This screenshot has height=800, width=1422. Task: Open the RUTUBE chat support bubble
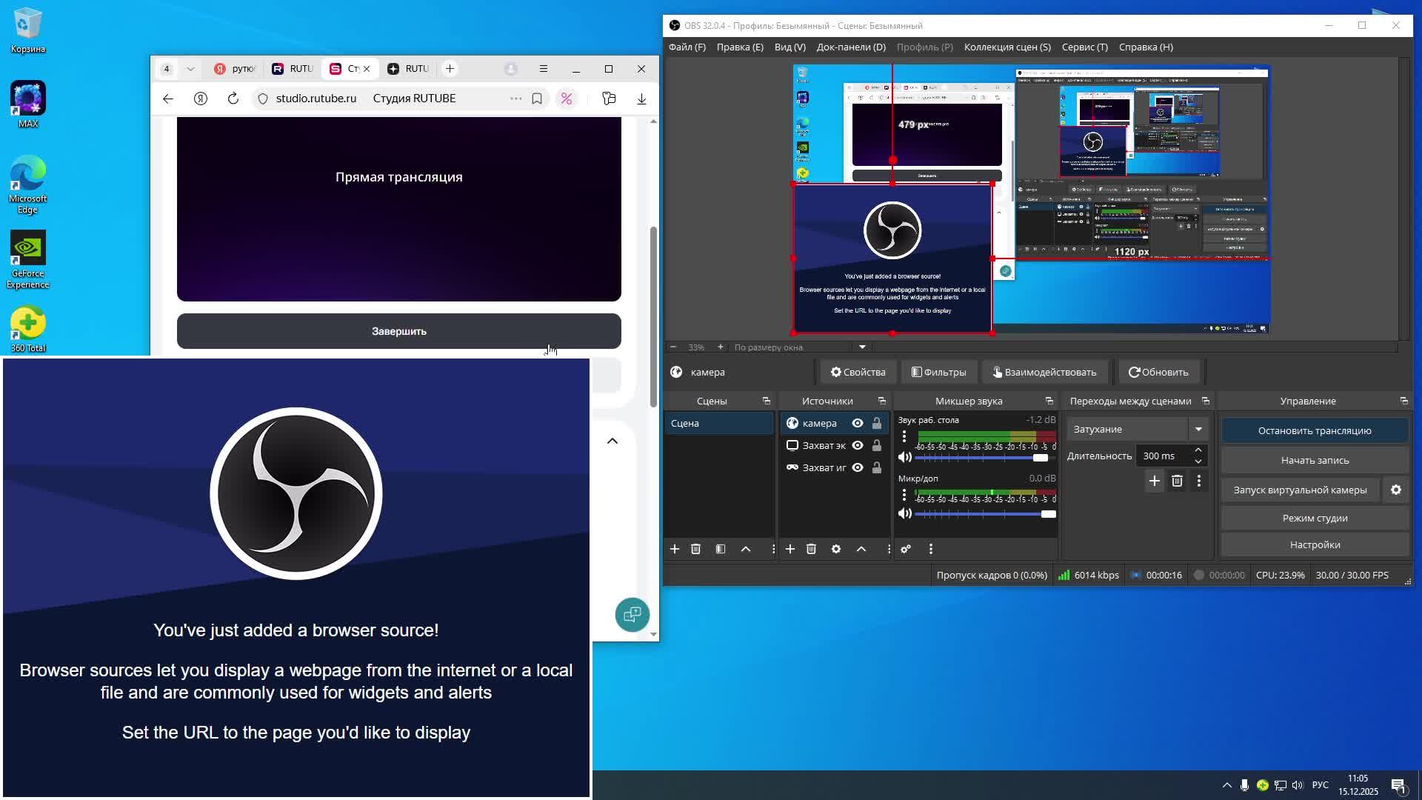[x=632, y=615]
